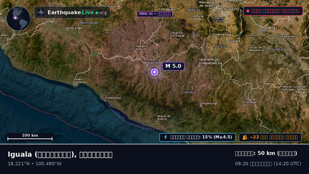Click the Huetamo de Nuñez label
The width and height of the screenshot is (309, 174).
point(141,47)
